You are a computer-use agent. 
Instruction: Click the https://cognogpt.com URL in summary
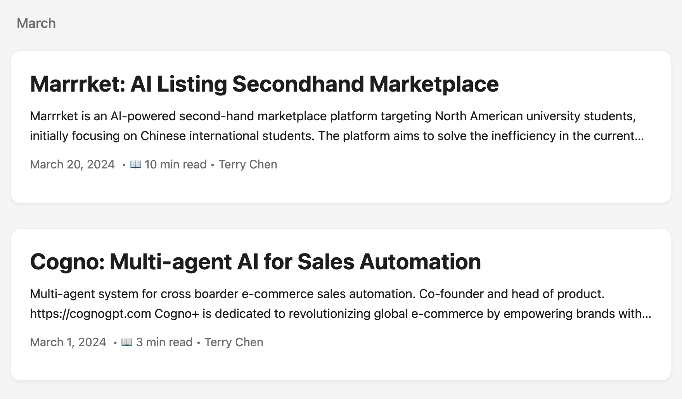point(90,314)
